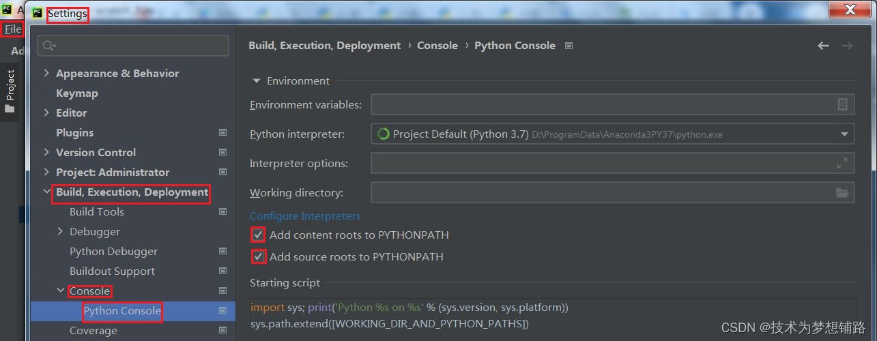The width and height of the screenshot is (877, 341).
Task: Open the File menu
Action: [x=12, y=29]
